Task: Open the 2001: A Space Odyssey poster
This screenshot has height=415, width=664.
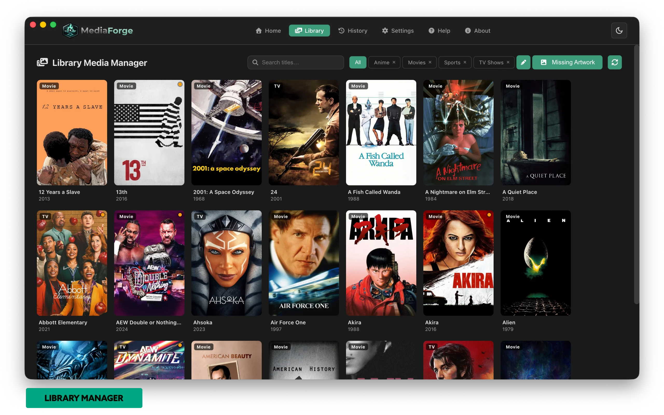Action: 227,133
